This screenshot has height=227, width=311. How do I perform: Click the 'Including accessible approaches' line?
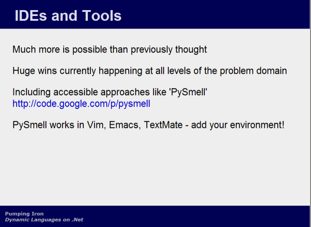[x=110, y=92]
